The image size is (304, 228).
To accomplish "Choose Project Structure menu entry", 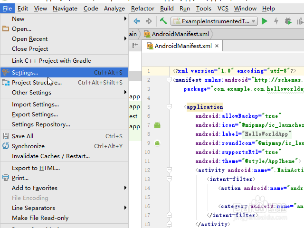I will (37, 83).
